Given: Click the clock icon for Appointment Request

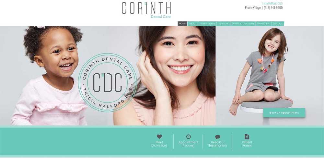Looking at the screenshot, I should point(189,137).
